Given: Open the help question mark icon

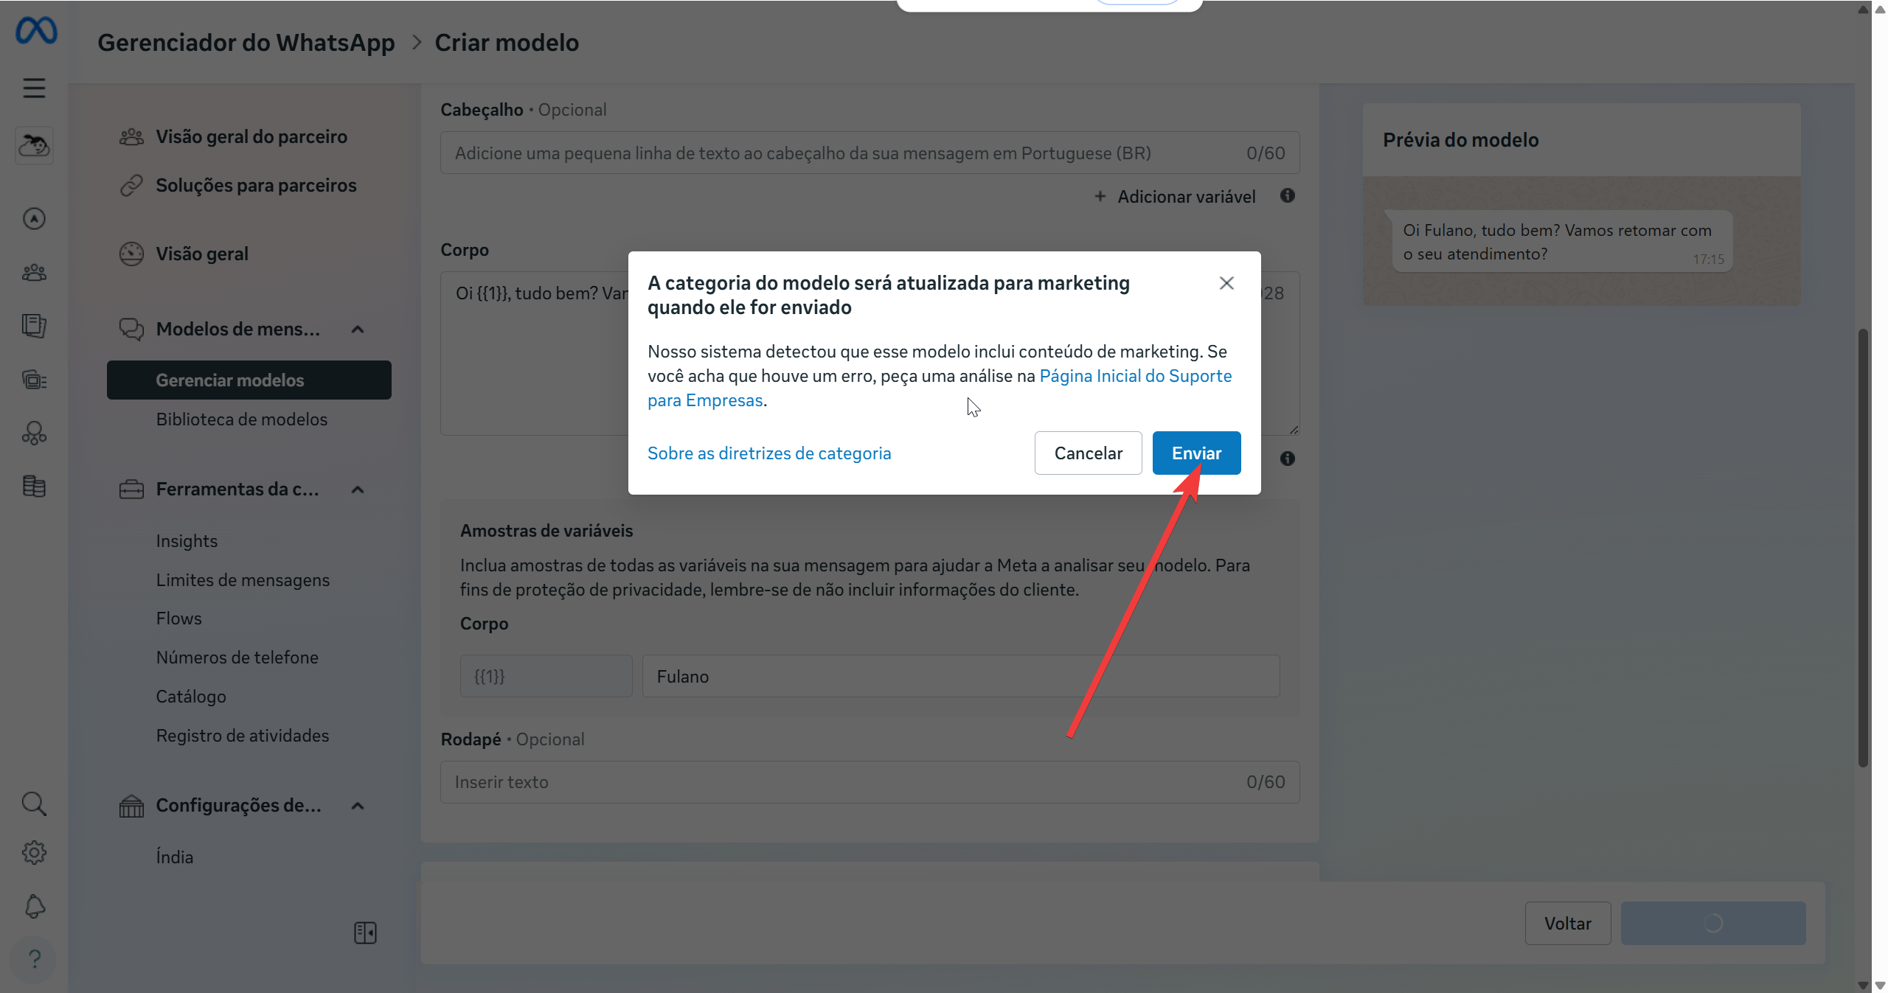Looking at the screenshot, I should tap(34, 959).
